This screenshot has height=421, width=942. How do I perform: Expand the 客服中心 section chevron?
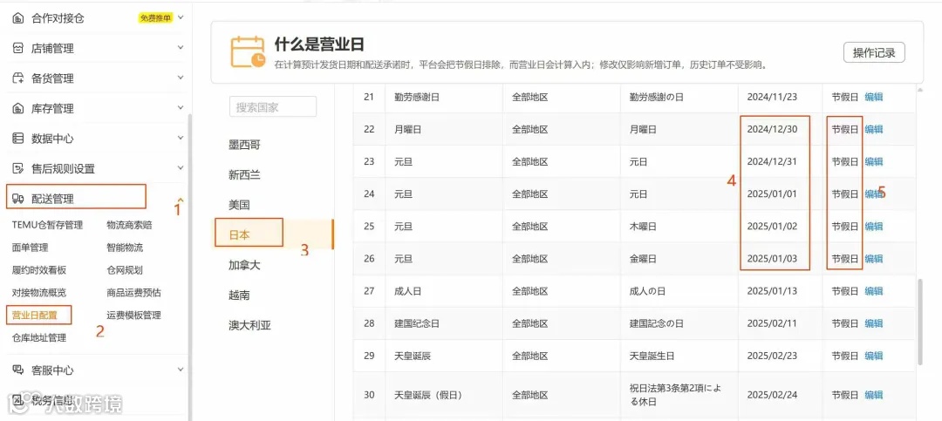tap(181, 370)
